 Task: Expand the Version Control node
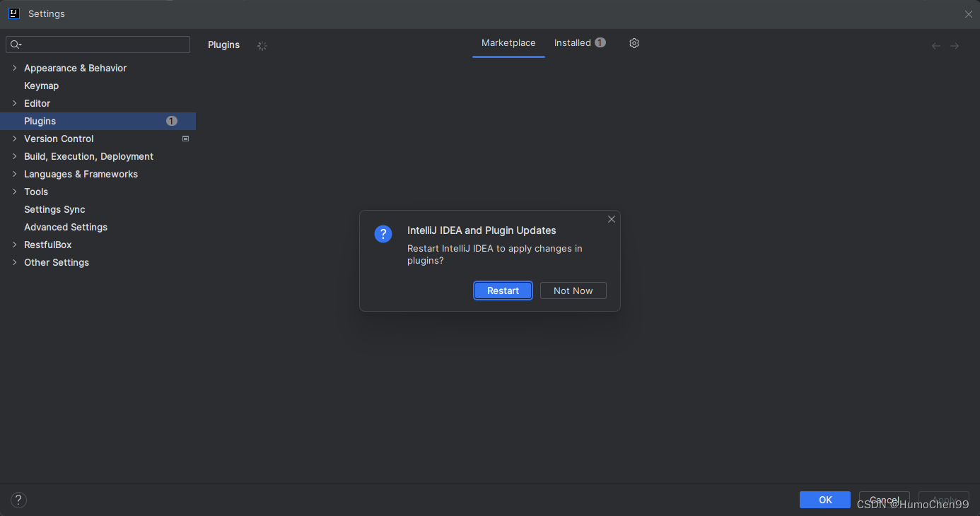pyautogui.click(x=14, y=139)
